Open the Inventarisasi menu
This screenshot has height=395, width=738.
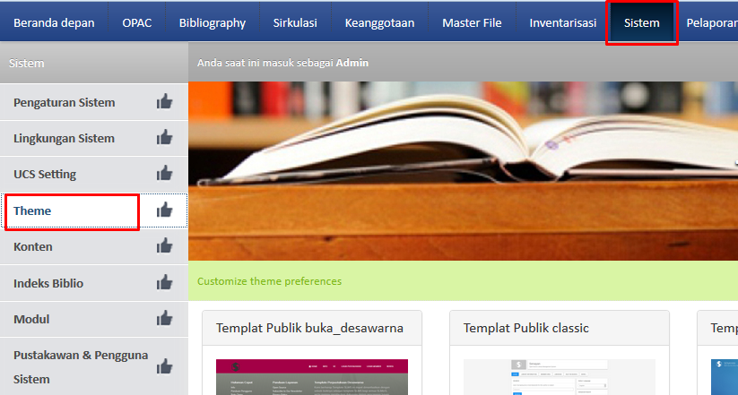click(563, 22)
